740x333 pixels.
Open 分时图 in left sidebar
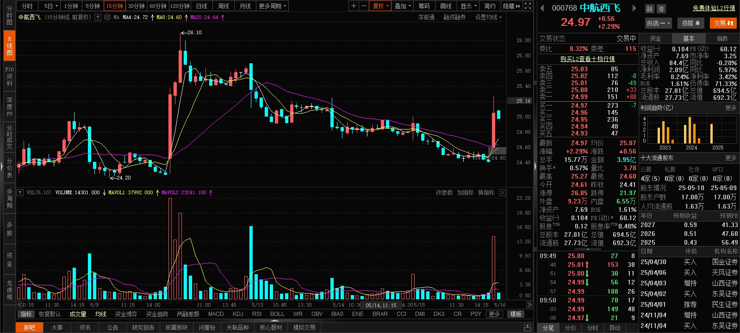coord(9,15)
